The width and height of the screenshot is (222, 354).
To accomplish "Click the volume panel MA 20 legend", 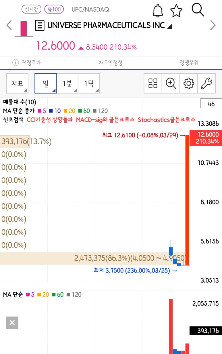I will (43, 294).
